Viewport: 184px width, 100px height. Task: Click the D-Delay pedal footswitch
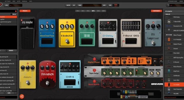click(108, 41)
